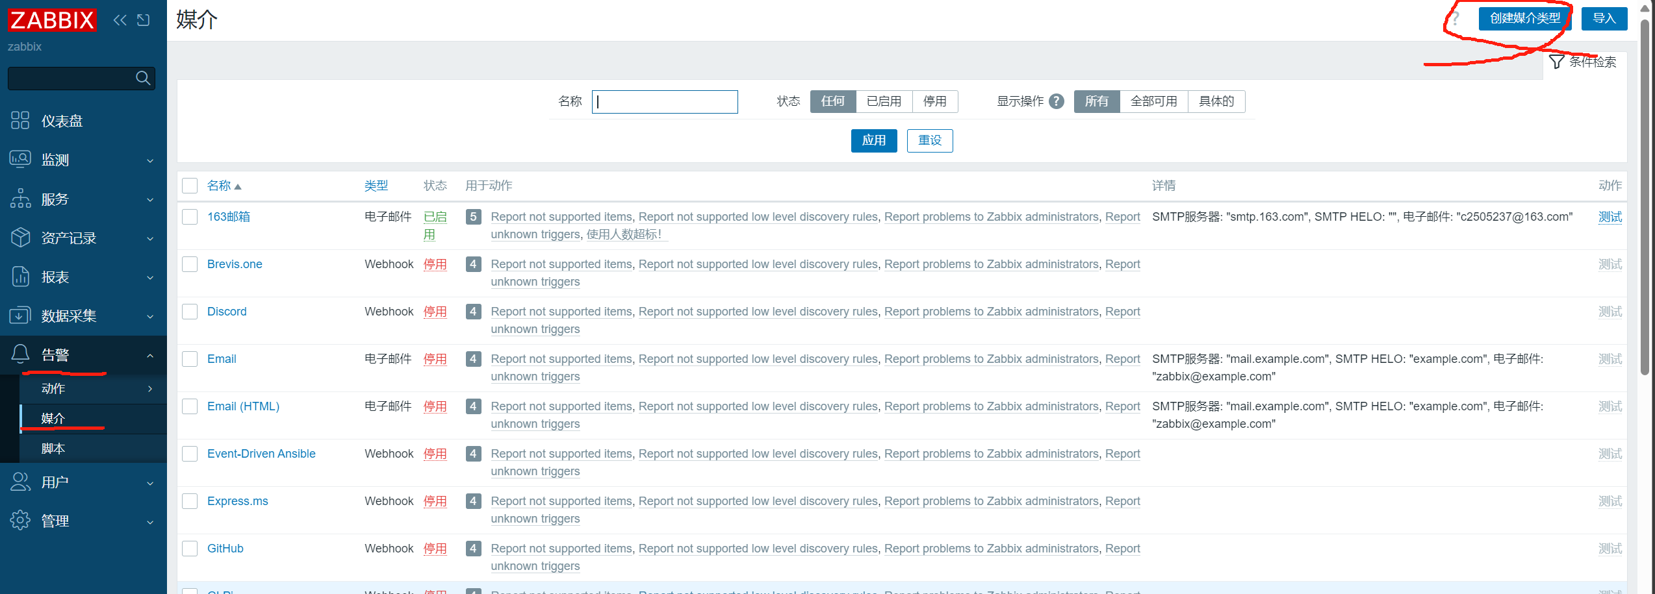Click the count badge 4 in Brevis.one row
Screen dimensions: 1655x594
[x=474, y=264]
